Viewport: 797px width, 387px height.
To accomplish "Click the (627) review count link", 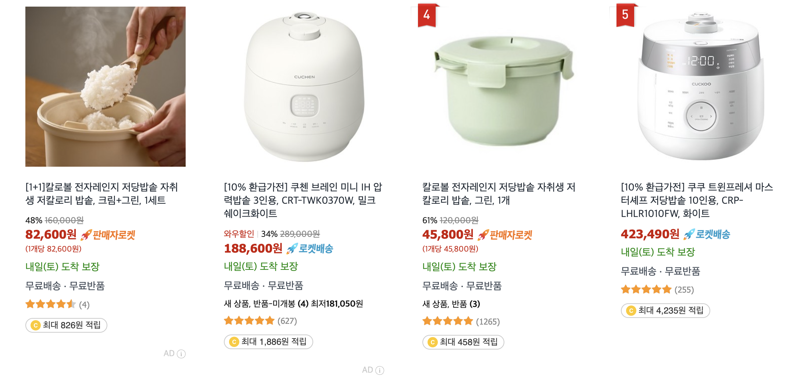I will coord(286,321).
